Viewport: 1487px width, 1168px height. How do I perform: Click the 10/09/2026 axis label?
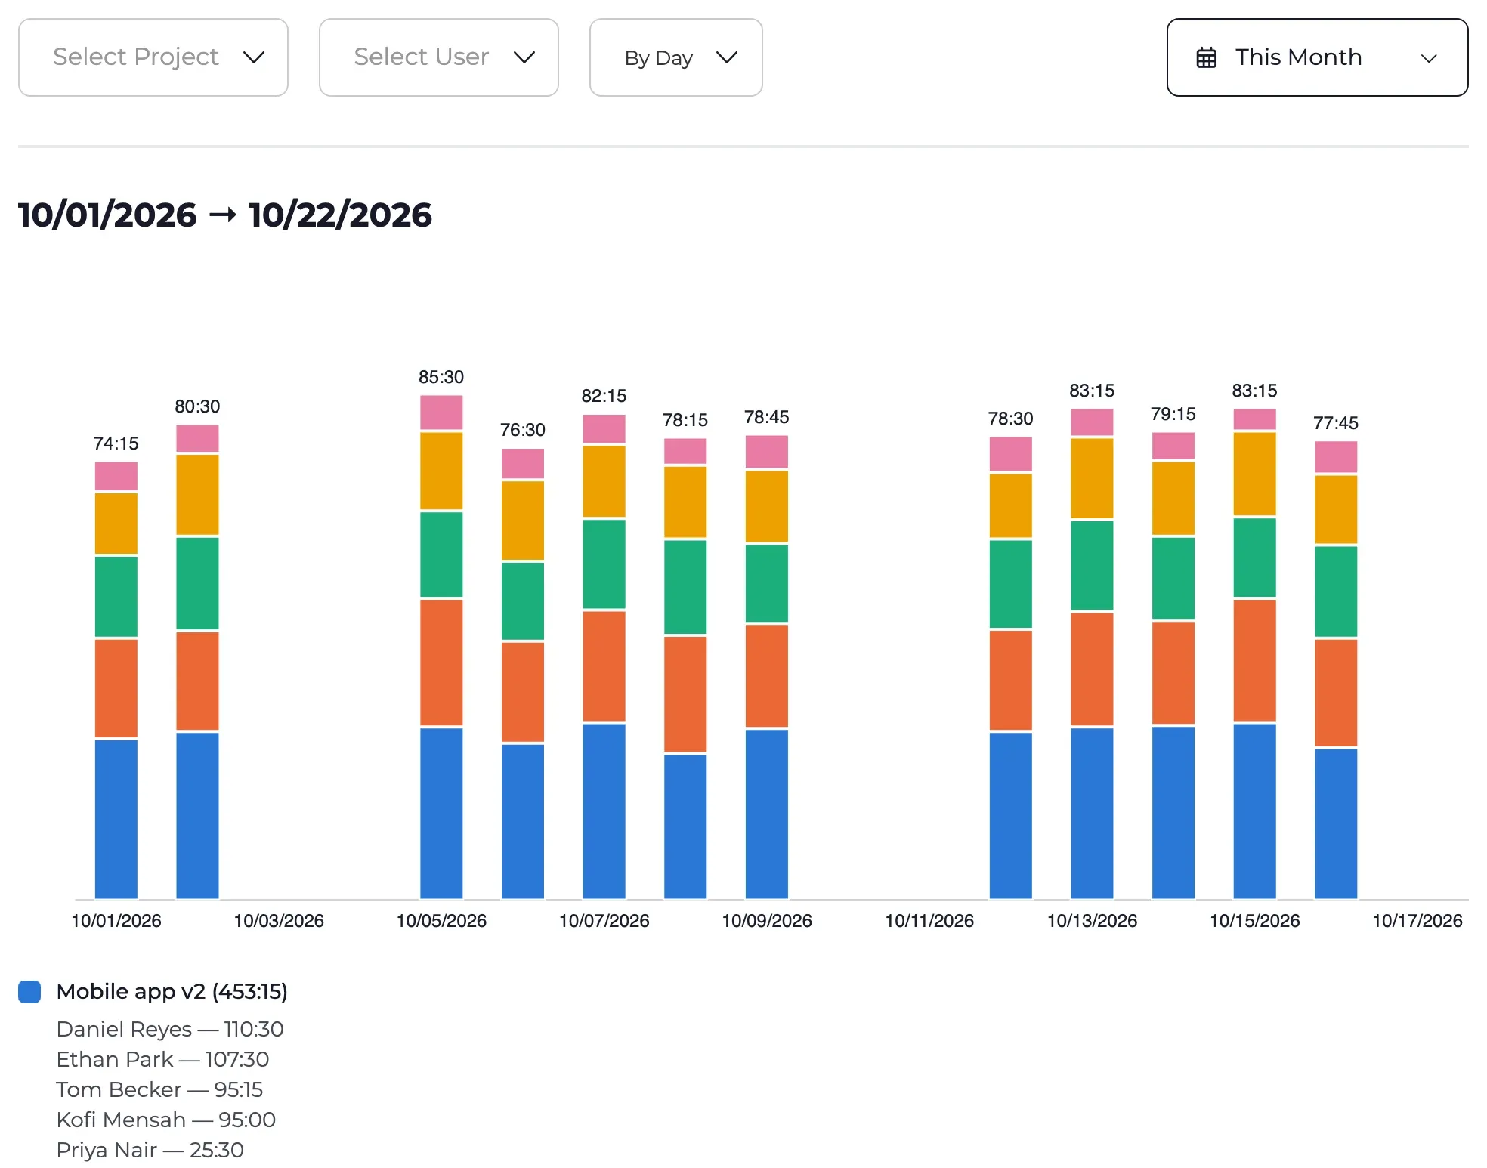767,921
